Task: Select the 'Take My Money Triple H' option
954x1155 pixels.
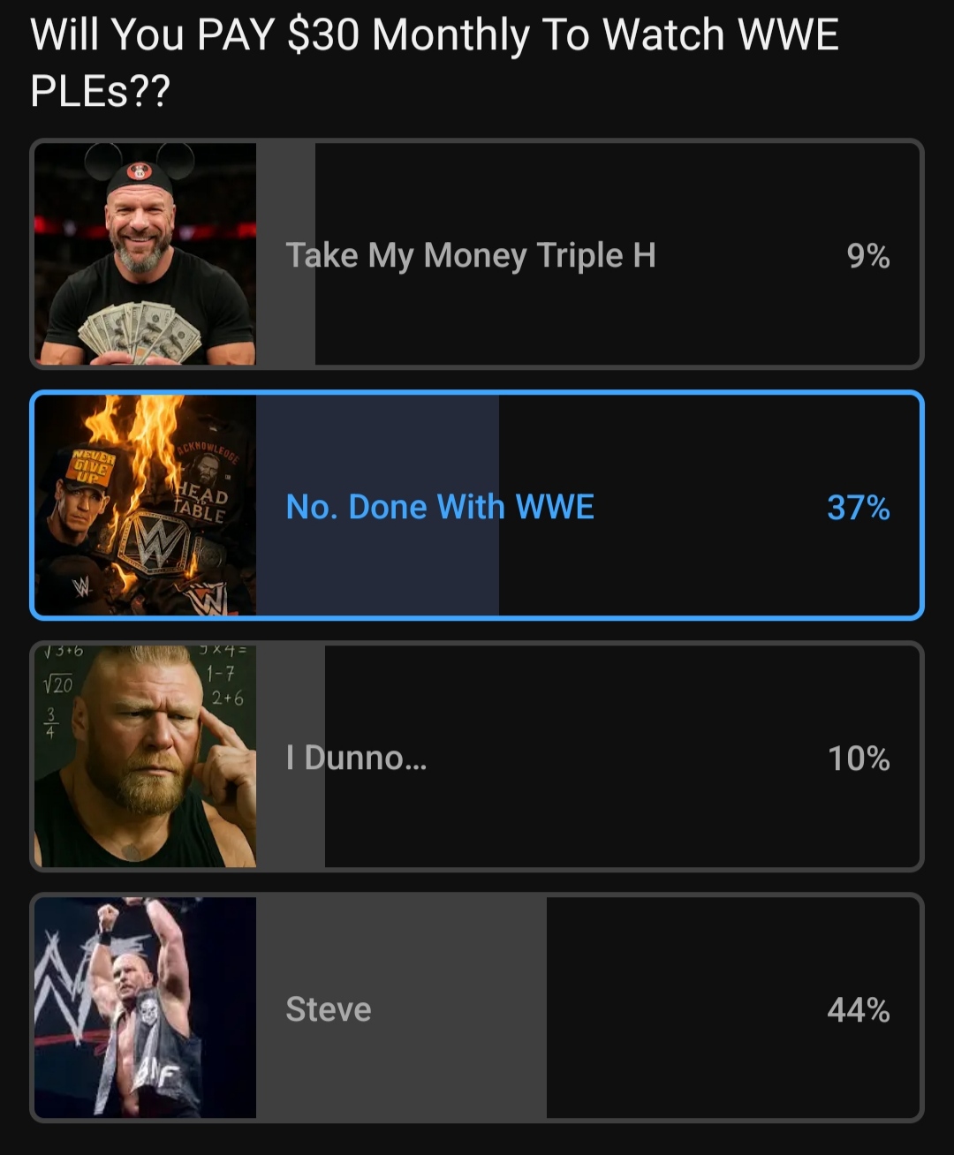Action: (x=477, y=253)
